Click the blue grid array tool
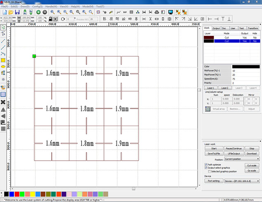Viewport: 262px width, 202px height. click(3, 94)
